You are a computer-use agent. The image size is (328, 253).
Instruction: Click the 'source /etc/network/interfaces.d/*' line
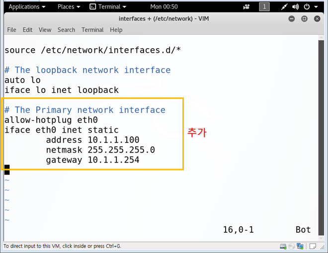[x=92, y=50]
